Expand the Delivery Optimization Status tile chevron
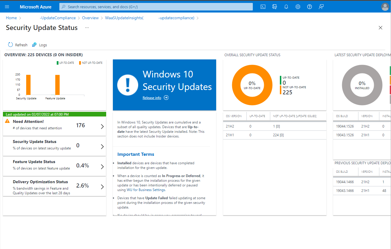Image resolution: width=391 pixels, height=249 pixels. click(102, 187)
